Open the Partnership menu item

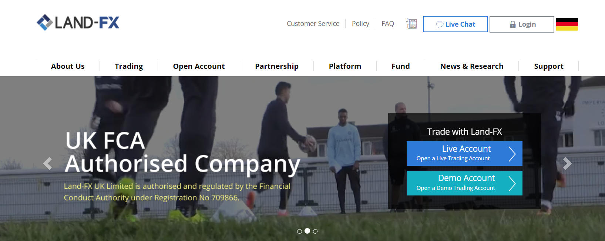(277, 66)
